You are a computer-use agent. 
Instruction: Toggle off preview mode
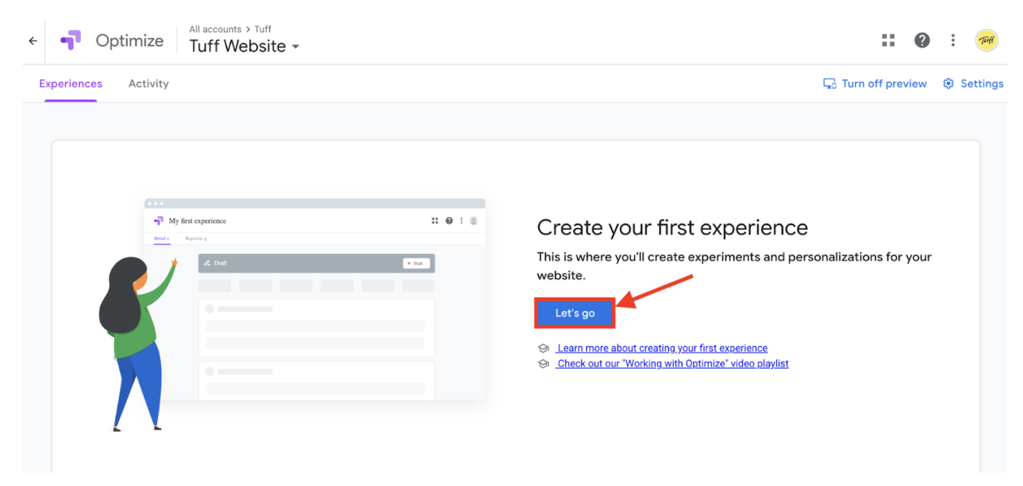(x=885, y=83)
